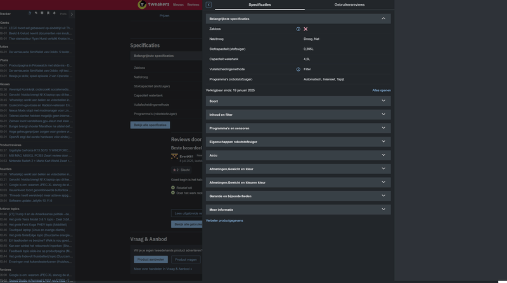
Task: Click the Alles openen link
Action: [x=381, y=91]
